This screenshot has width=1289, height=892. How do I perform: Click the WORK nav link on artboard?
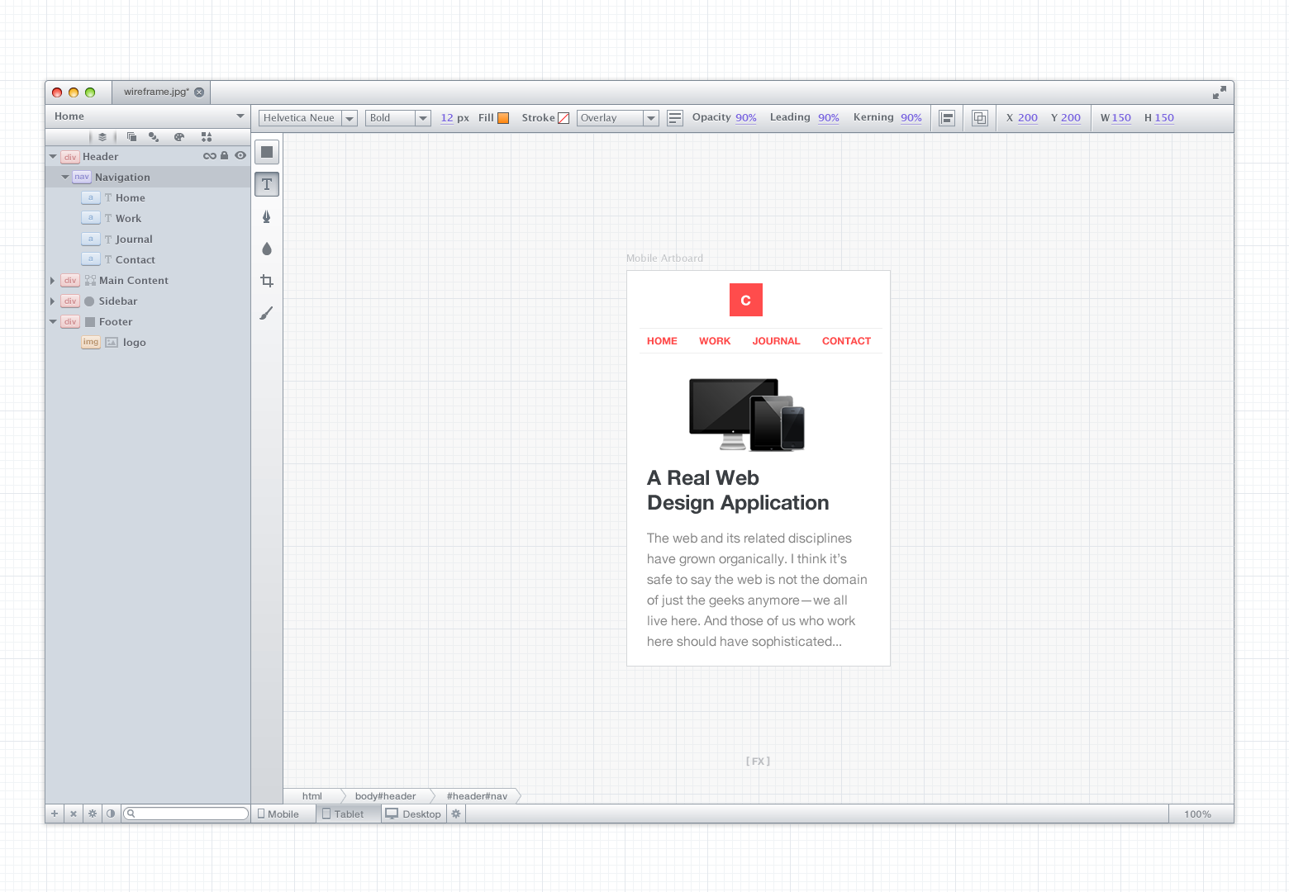click(715, 341)
